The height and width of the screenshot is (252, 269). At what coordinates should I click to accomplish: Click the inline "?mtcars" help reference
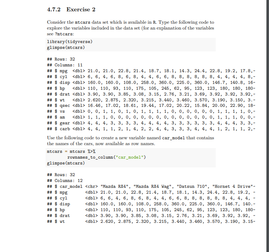point(64,34)
